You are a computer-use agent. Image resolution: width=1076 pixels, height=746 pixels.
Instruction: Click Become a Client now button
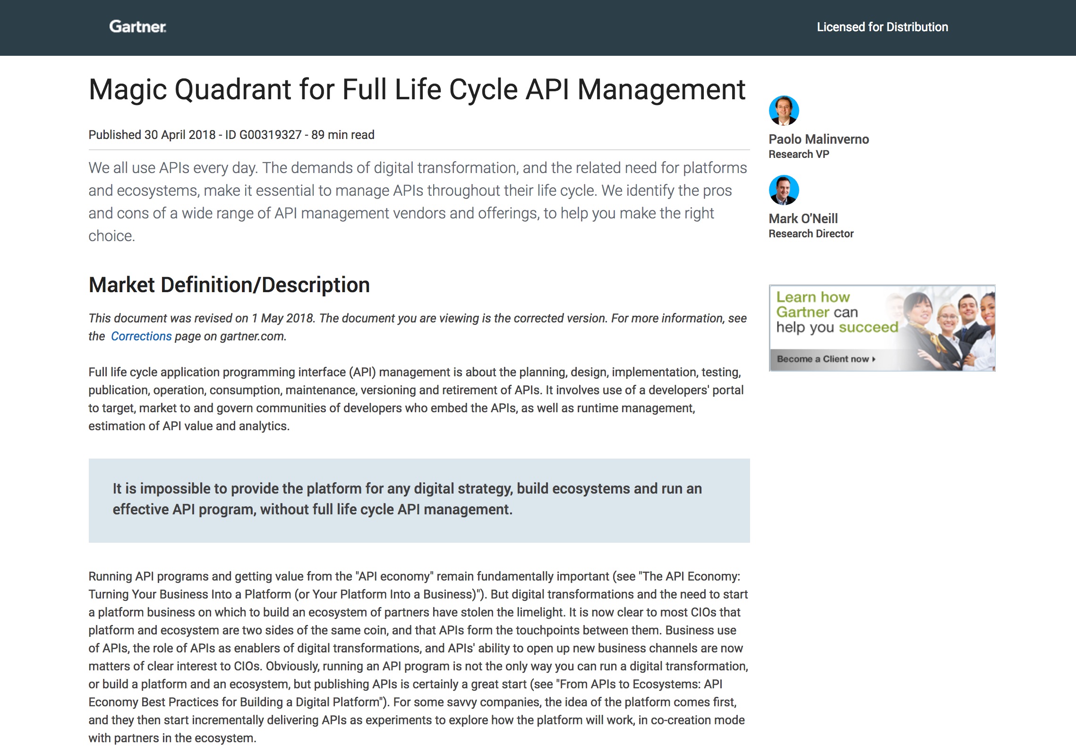826,359
